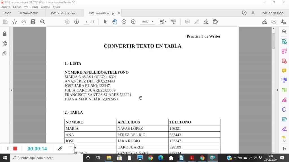Image resolution: width=289 pixels, height=162 pixels.
Task: Switch to PW5 instrucciones tab
Action: [x=64, y=13]
